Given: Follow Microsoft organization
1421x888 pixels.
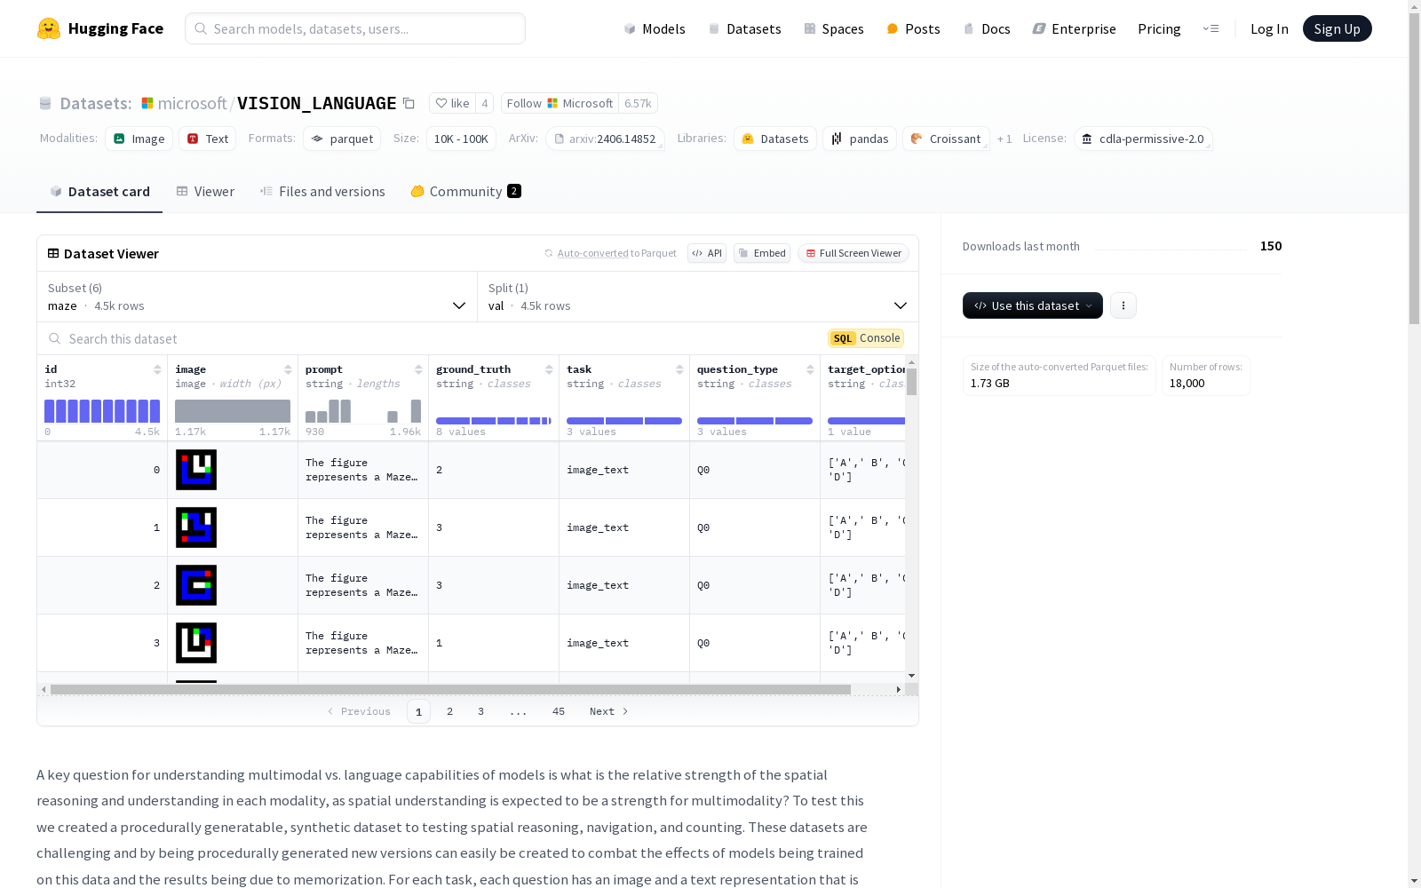Looking at the screenshot, I should [x=560, y=103].
